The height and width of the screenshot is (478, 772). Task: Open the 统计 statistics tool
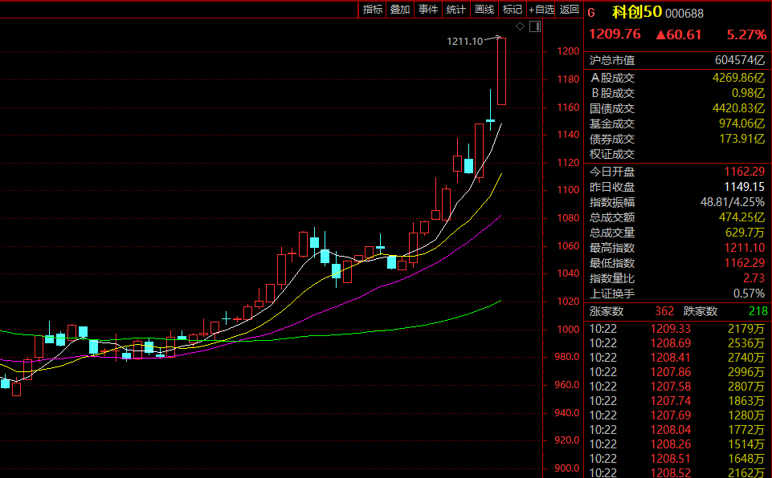pyautogui.click(x=455, y=10)
